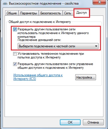This screenshot has height=129, width=108.
Task: Uncheck allow other users to use Internet connection
Action: pos(15,29)
